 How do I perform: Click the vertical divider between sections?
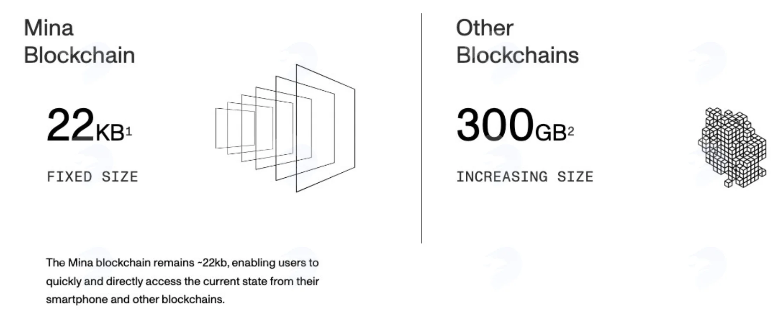click(422, 128)
